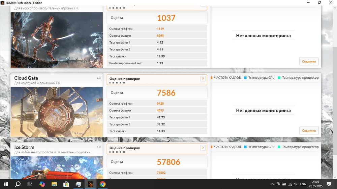This screenshot has width=337, height=189.
Task: Click the orange ЧАСТОТА КАДРОВ swatch in Cloud Gate
Action: click(x=212, y=78)
